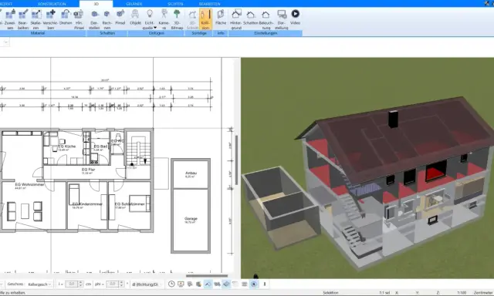Select the EG Flur room label
This screenshot has width=494, height=296.
88,170
